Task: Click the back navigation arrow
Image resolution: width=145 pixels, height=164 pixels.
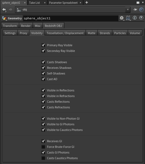Action: pos(4,10)
